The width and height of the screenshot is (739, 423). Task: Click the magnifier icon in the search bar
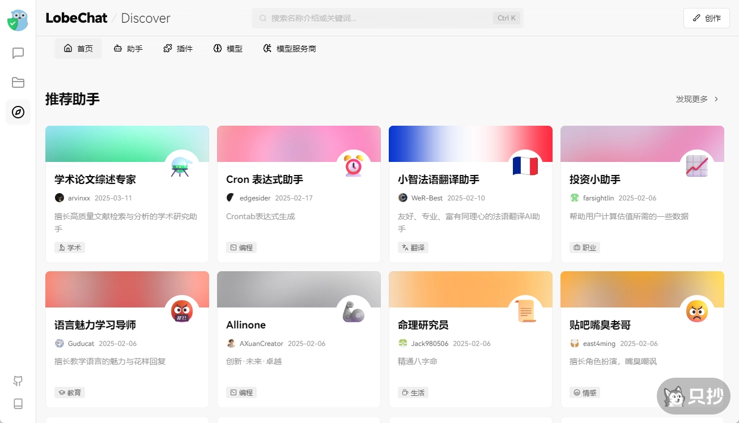coord(262,18)
